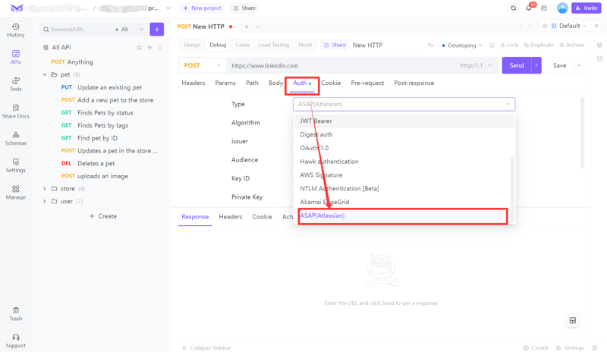607x352 pixels.
Task: Switch to the Body tab
Action: click(x=275, y=83)
